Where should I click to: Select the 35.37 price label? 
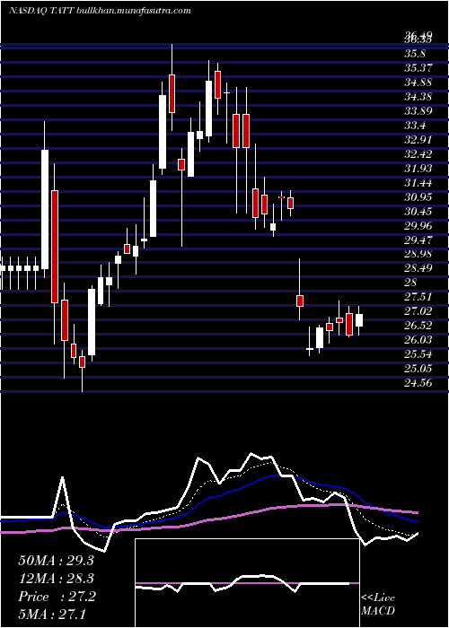[418, 68]
